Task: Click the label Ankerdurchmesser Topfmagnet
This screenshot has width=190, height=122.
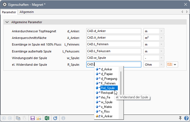Action: 34,31
